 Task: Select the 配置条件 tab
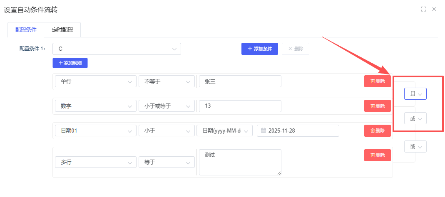[x=26, y=30]
